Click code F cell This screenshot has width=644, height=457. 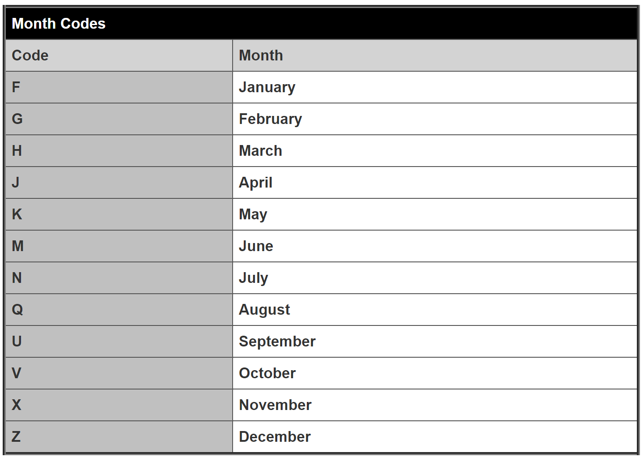pos(16,87)
